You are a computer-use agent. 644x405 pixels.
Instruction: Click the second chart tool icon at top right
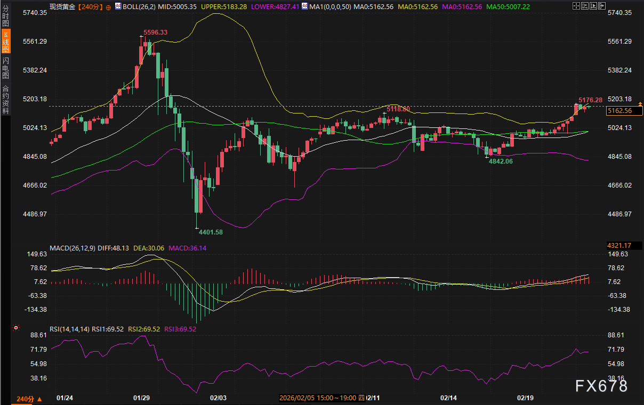tap(585, 6)
